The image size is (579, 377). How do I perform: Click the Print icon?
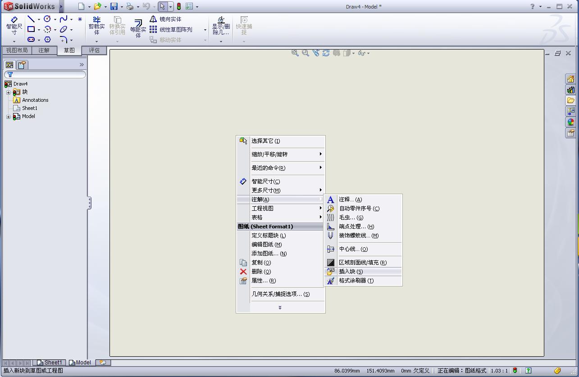[x=130, y=6]
